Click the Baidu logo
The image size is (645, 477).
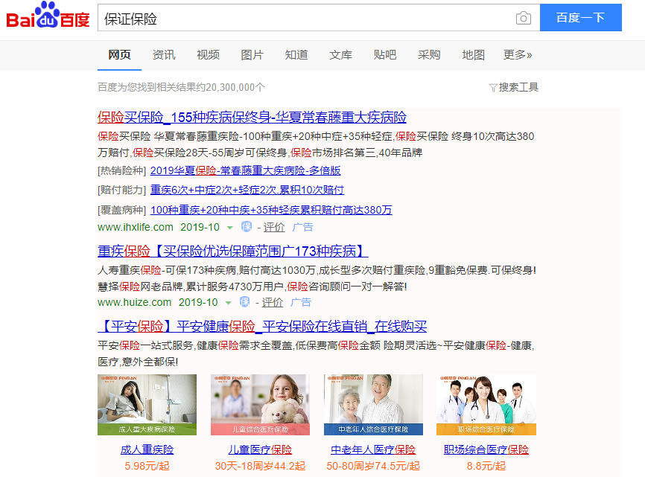click(x=48, y=16)
